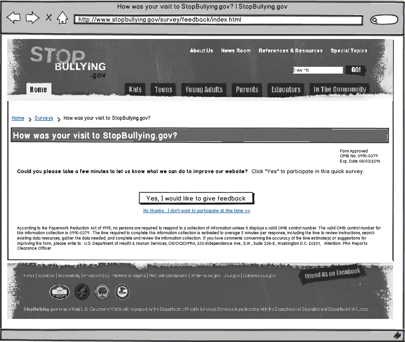405x342 pixels.
Task: Click the resize grip in status bar
Action: [x=397, y=336]
